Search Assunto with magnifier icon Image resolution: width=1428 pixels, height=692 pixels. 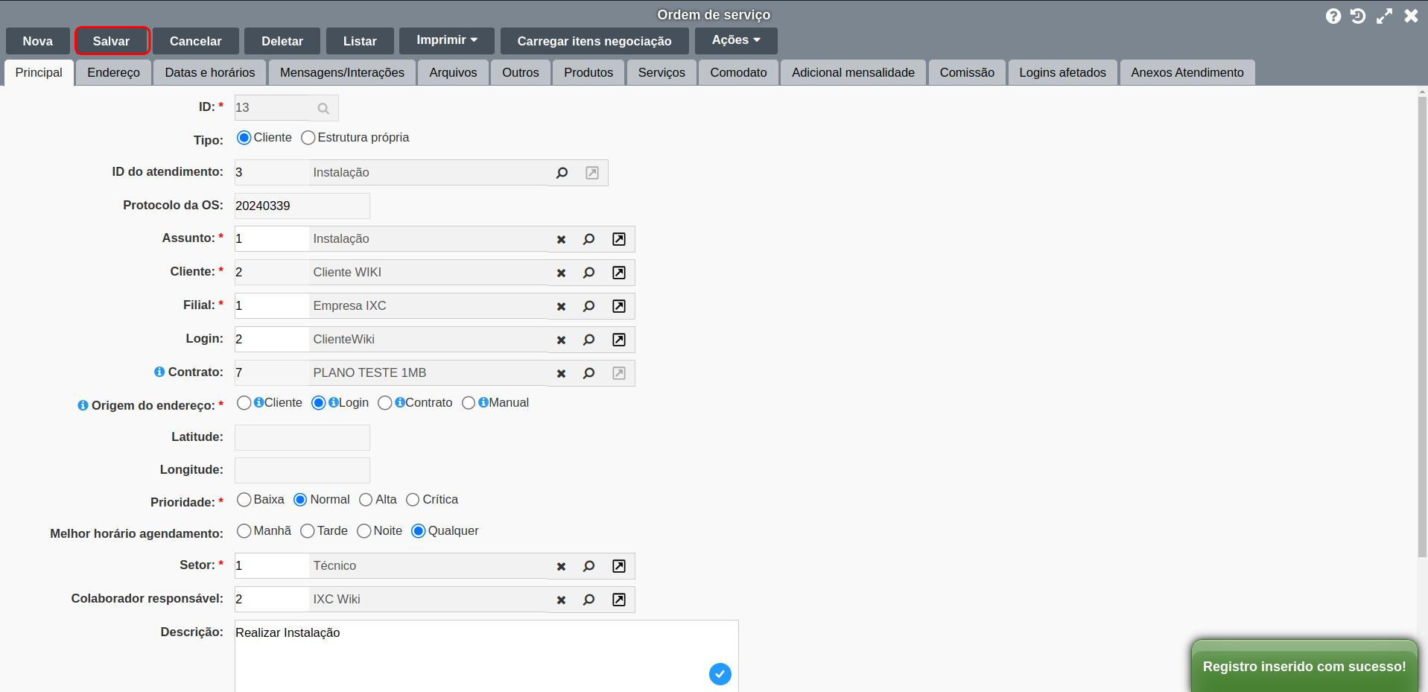pos(588,239)
